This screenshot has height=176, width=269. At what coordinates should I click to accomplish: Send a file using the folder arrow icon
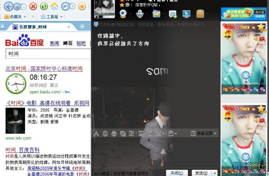coord(156,14)
